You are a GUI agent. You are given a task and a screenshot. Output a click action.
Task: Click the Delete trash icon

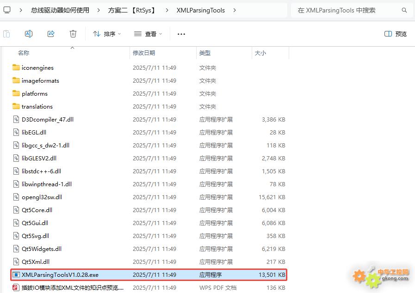(73, 34)
